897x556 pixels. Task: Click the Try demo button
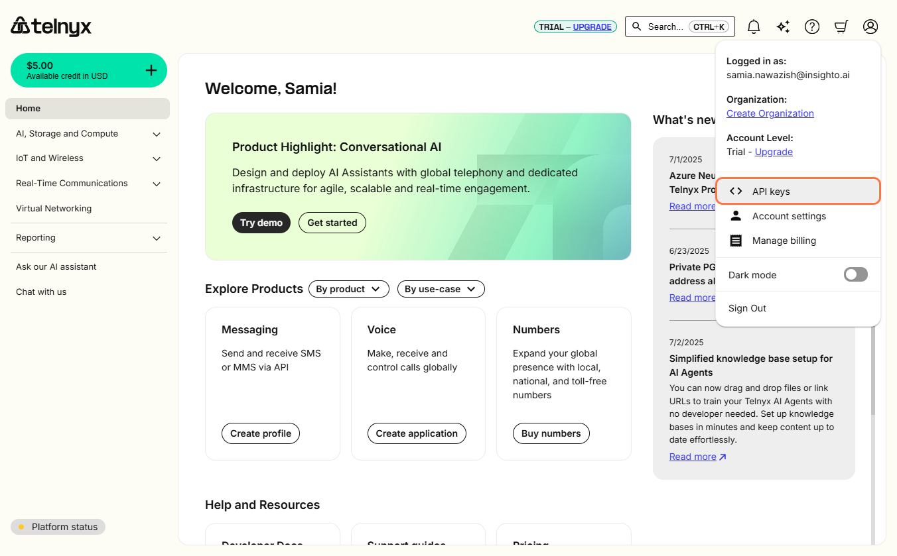click(261, 223)
